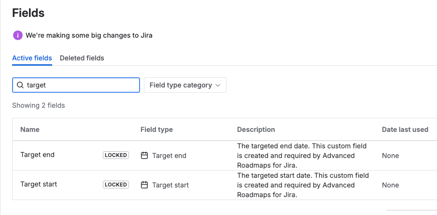Click the Target start field name
This screenshot has width=437, height=215.
point(39,185)
